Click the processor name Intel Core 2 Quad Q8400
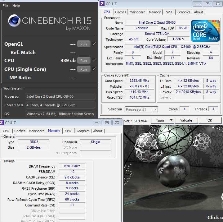This screenshot has width=223, height=222. pyautogui.click(x=157, y=22)
